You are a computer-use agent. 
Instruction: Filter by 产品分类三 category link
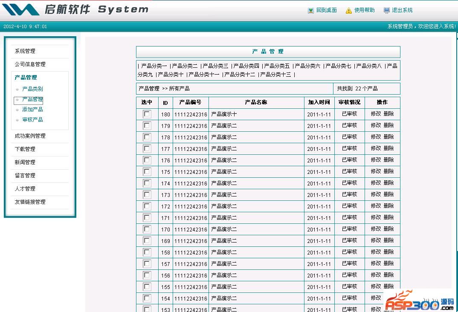[x=215, y=66]
